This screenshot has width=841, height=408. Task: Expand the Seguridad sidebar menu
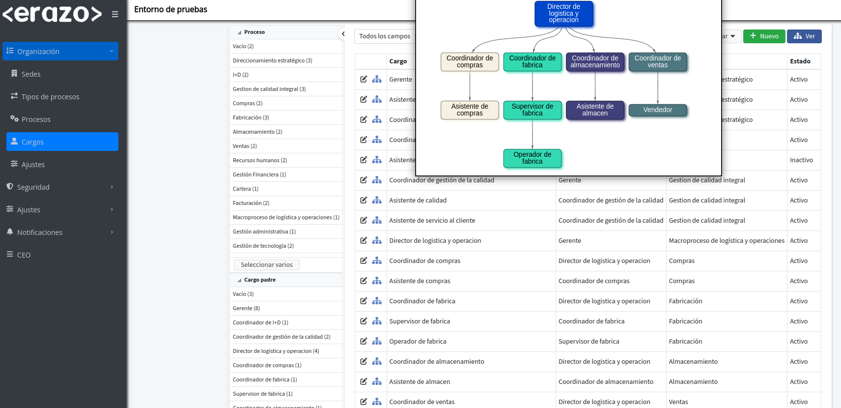[x=62, y=187]
